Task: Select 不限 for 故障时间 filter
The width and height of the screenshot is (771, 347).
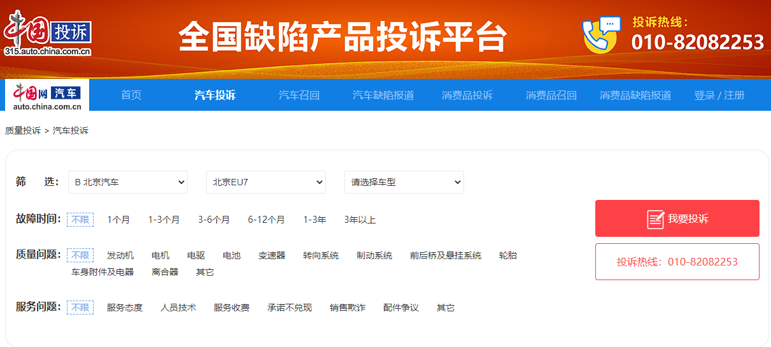Action: (x=80, y=220)
